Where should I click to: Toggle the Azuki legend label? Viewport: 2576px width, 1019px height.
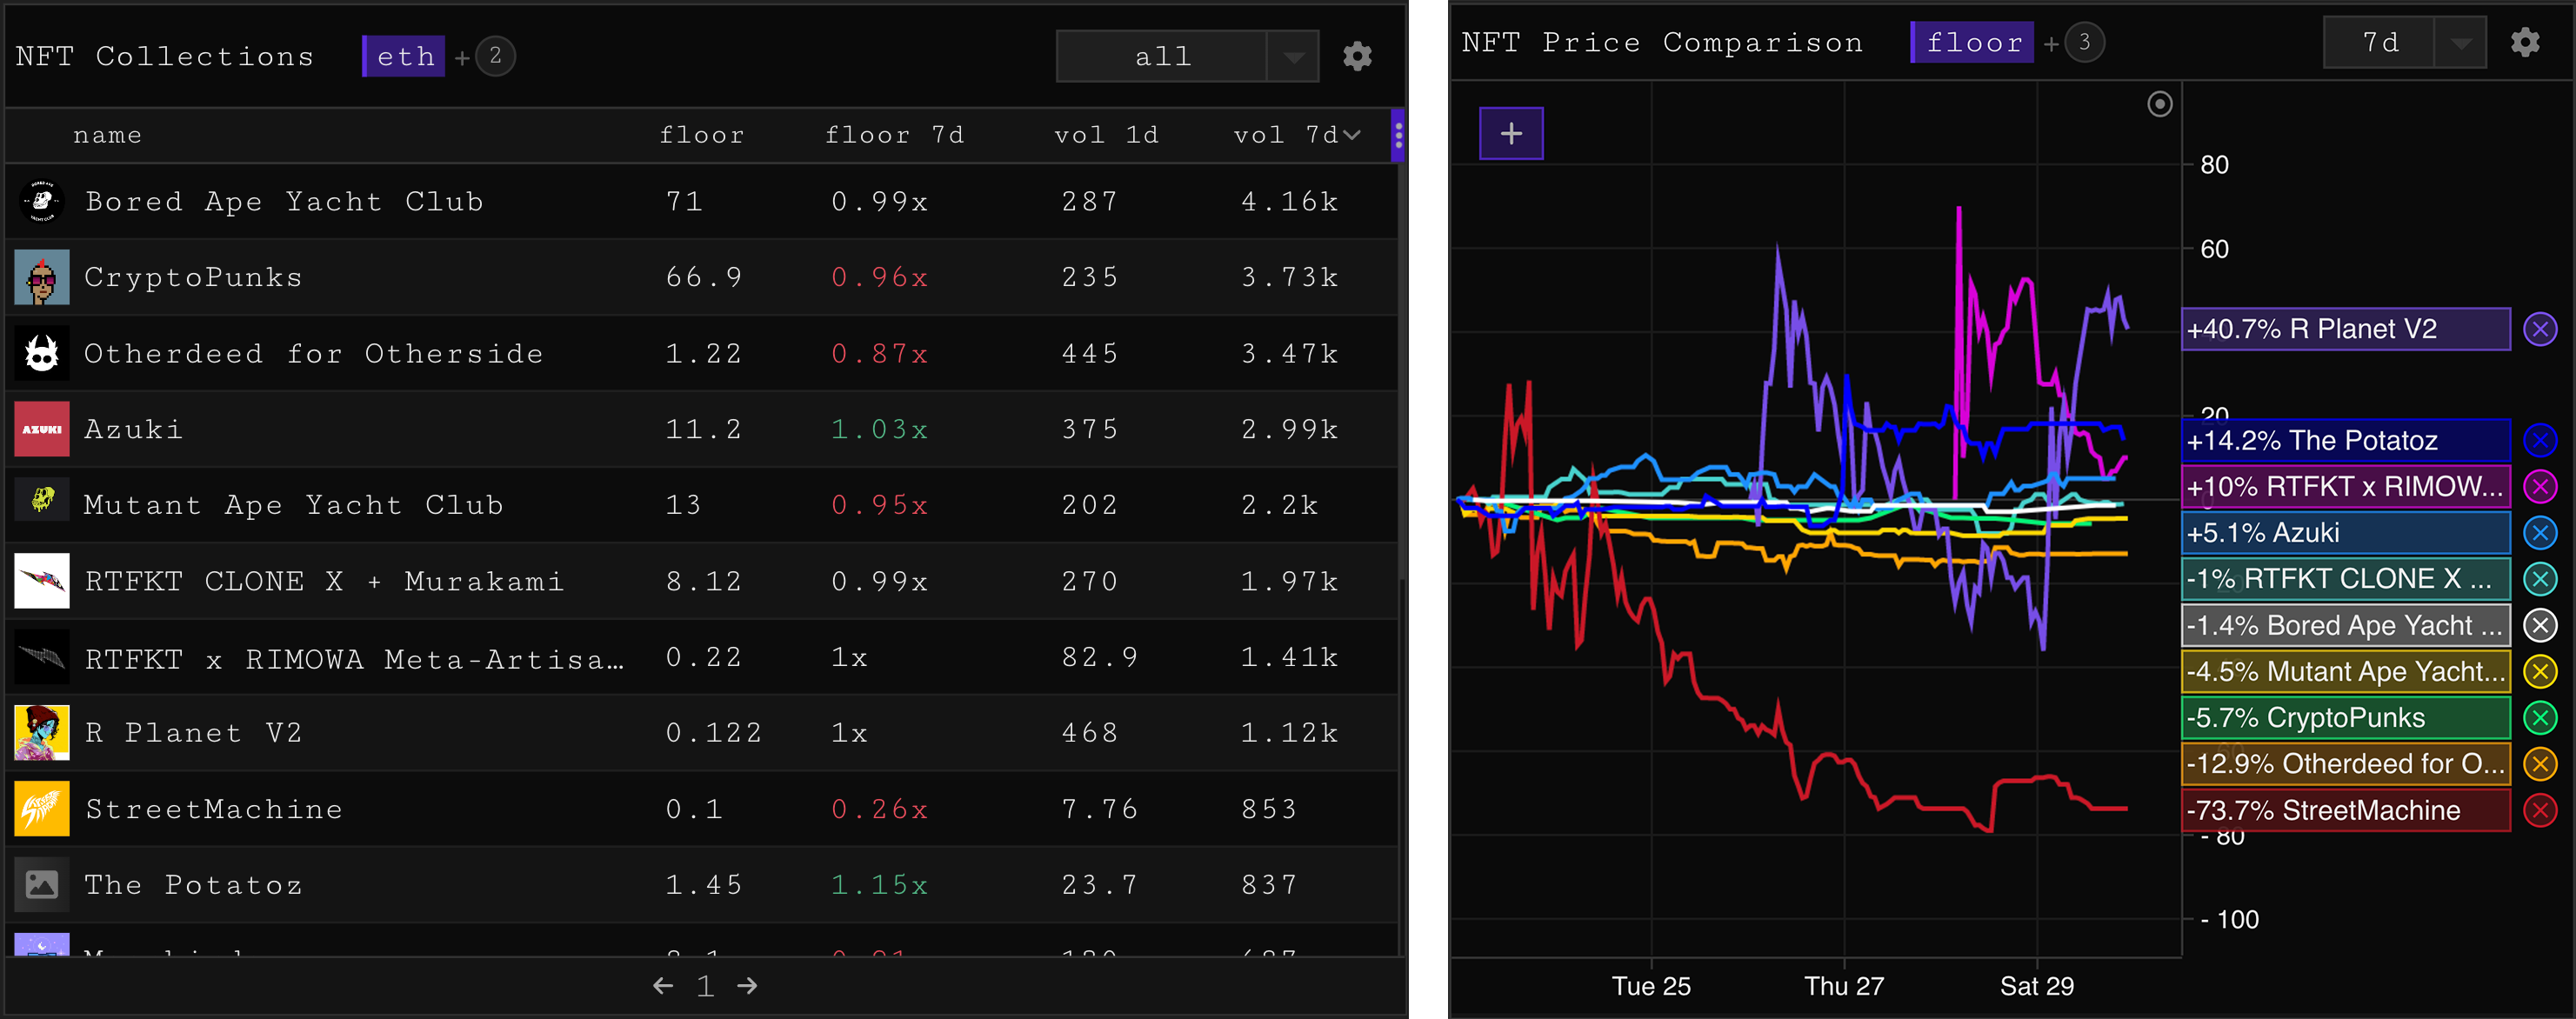point(2344,533)
